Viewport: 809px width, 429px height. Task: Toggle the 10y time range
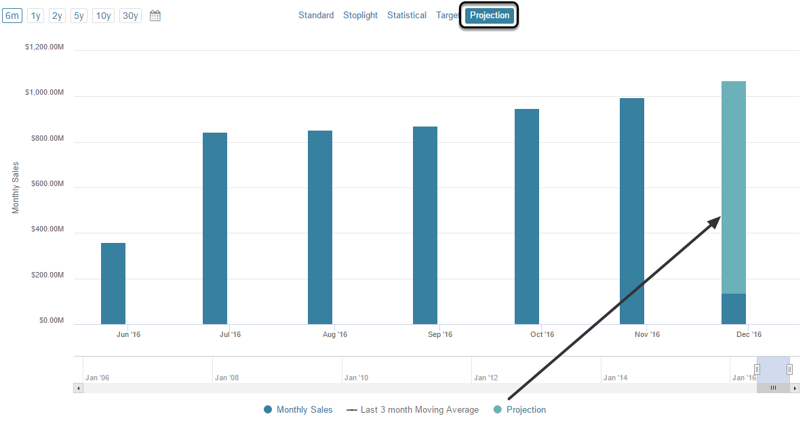point(102,15)
